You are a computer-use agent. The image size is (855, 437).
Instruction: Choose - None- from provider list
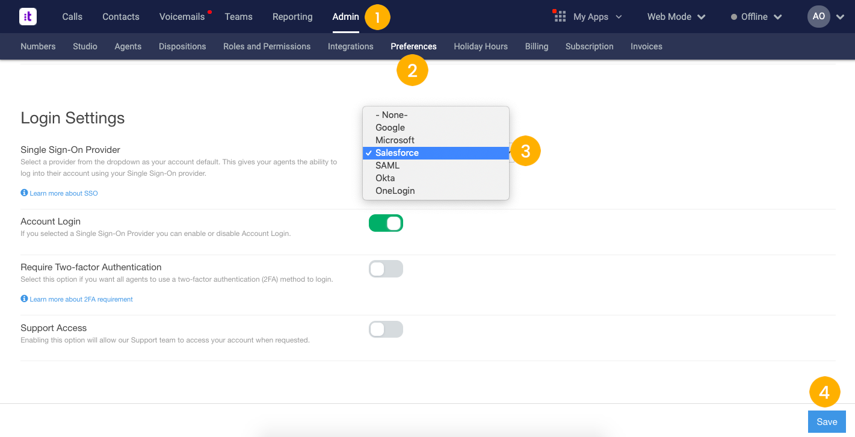(436, 115)
